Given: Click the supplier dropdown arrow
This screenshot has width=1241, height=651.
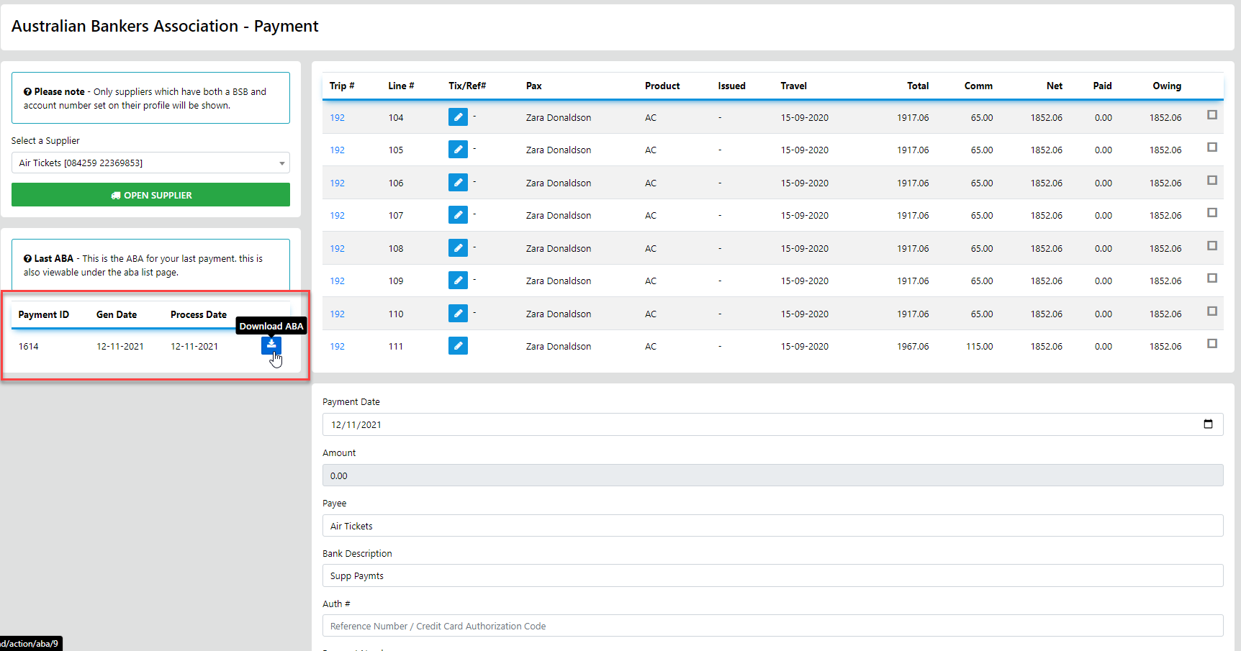Looking at the screenshot, I should (x=281, y=163).
